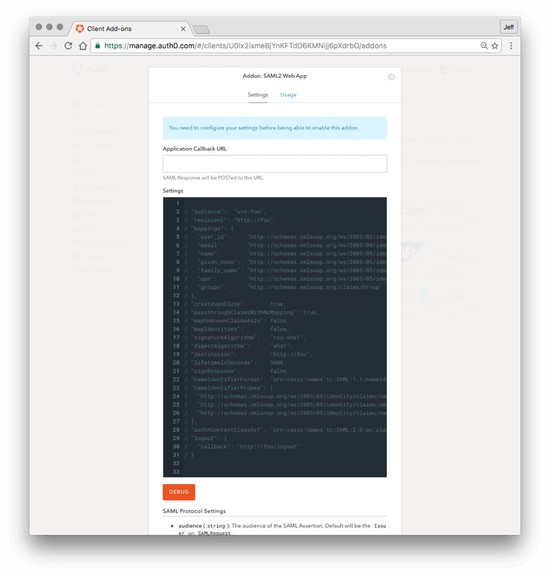The width and height of the screenshot is (550, 577).
Task: Click the Logs sidebar icon
Action: pyautogui.click(x=76, y=228)
